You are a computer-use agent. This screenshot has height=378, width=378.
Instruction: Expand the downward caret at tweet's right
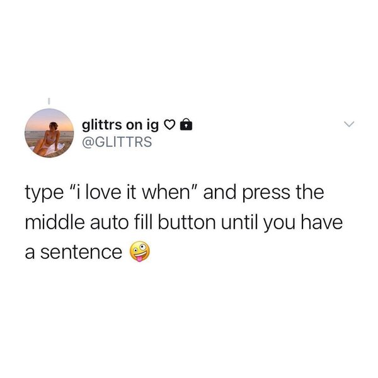349,124
